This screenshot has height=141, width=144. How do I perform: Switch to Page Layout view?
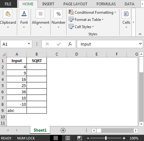pos(68,138)
